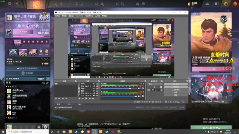Collapse the online friends group arrow
This screenshot has height=134, width=239.
7,86
